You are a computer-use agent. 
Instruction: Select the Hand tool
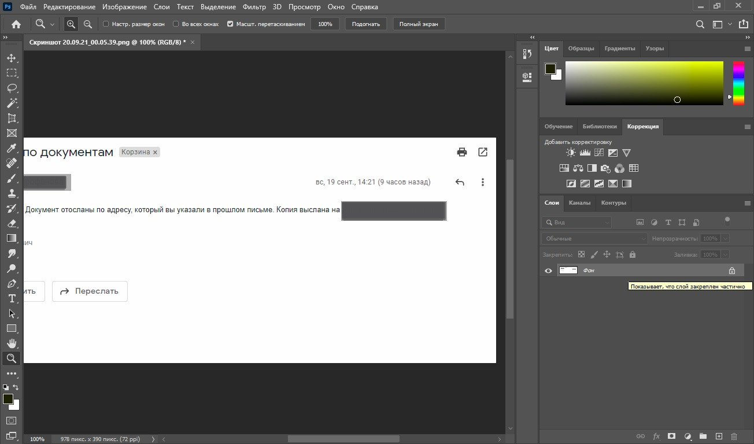(x=12, y=343)
